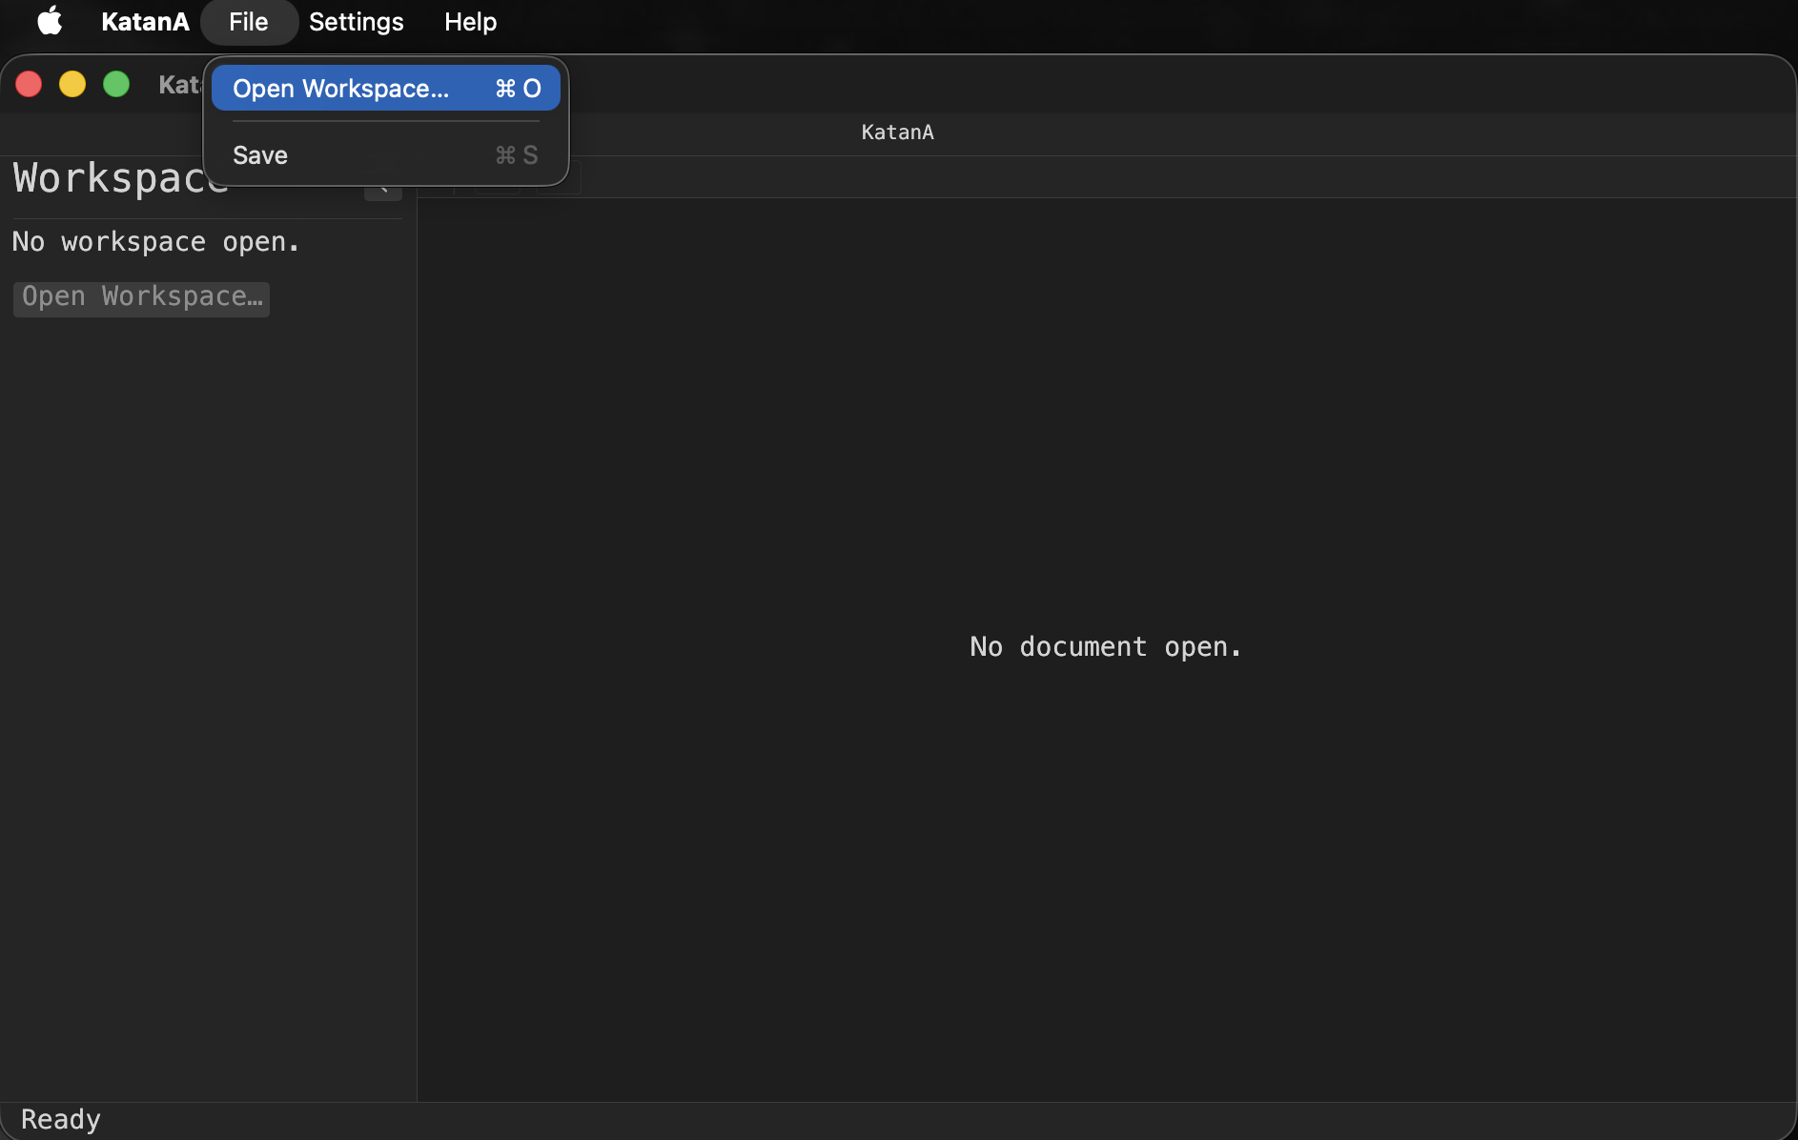Click the Workspace sidebar background
Viewport: 1798px width, 1140px height.
205,667
